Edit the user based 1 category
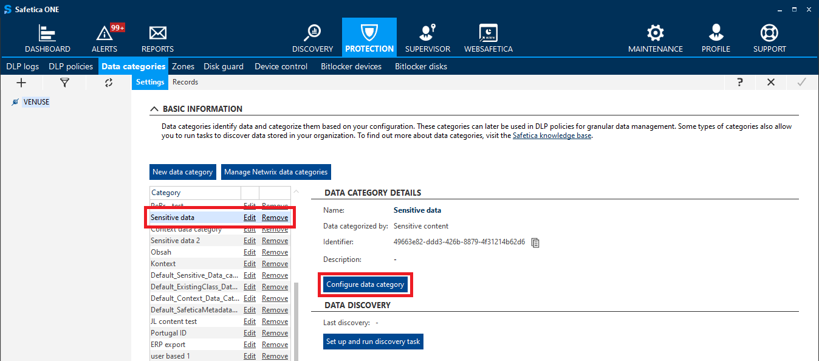Screen dimensions: 819x361 click(x=250, y=356)
